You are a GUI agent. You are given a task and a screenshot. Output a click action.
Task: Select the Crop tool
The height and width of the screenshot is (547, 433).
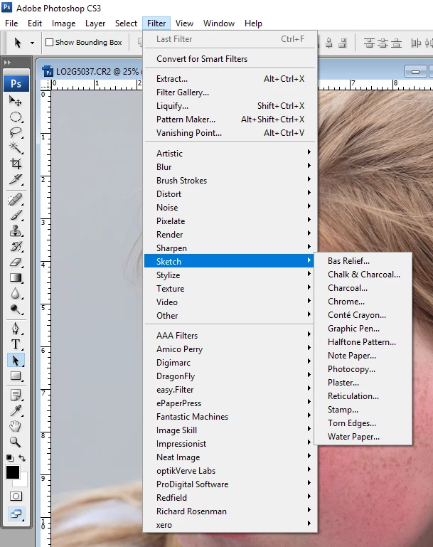pyautogui.click(x=16, y=164)
